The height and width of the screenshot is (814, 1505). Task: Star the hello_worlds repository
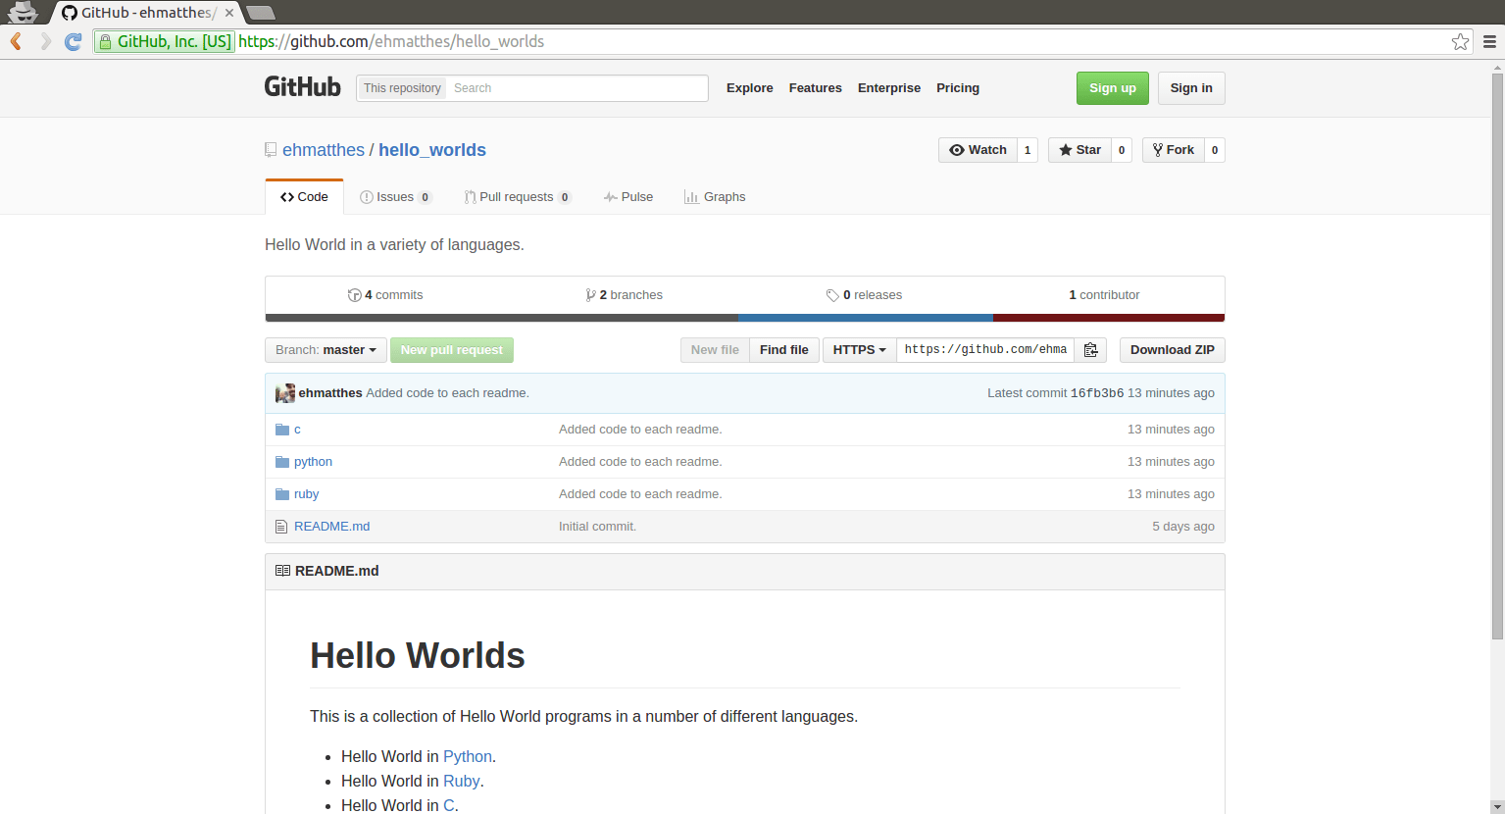(x=1079, y=150)
